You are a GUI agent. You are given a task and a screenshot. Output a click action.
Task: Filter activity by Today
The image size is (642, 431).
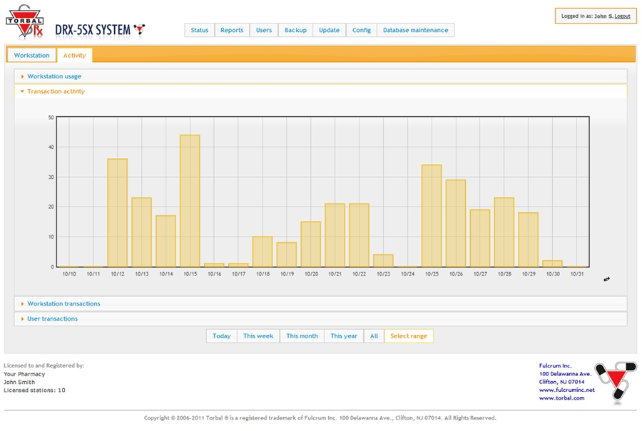point(222,336)
